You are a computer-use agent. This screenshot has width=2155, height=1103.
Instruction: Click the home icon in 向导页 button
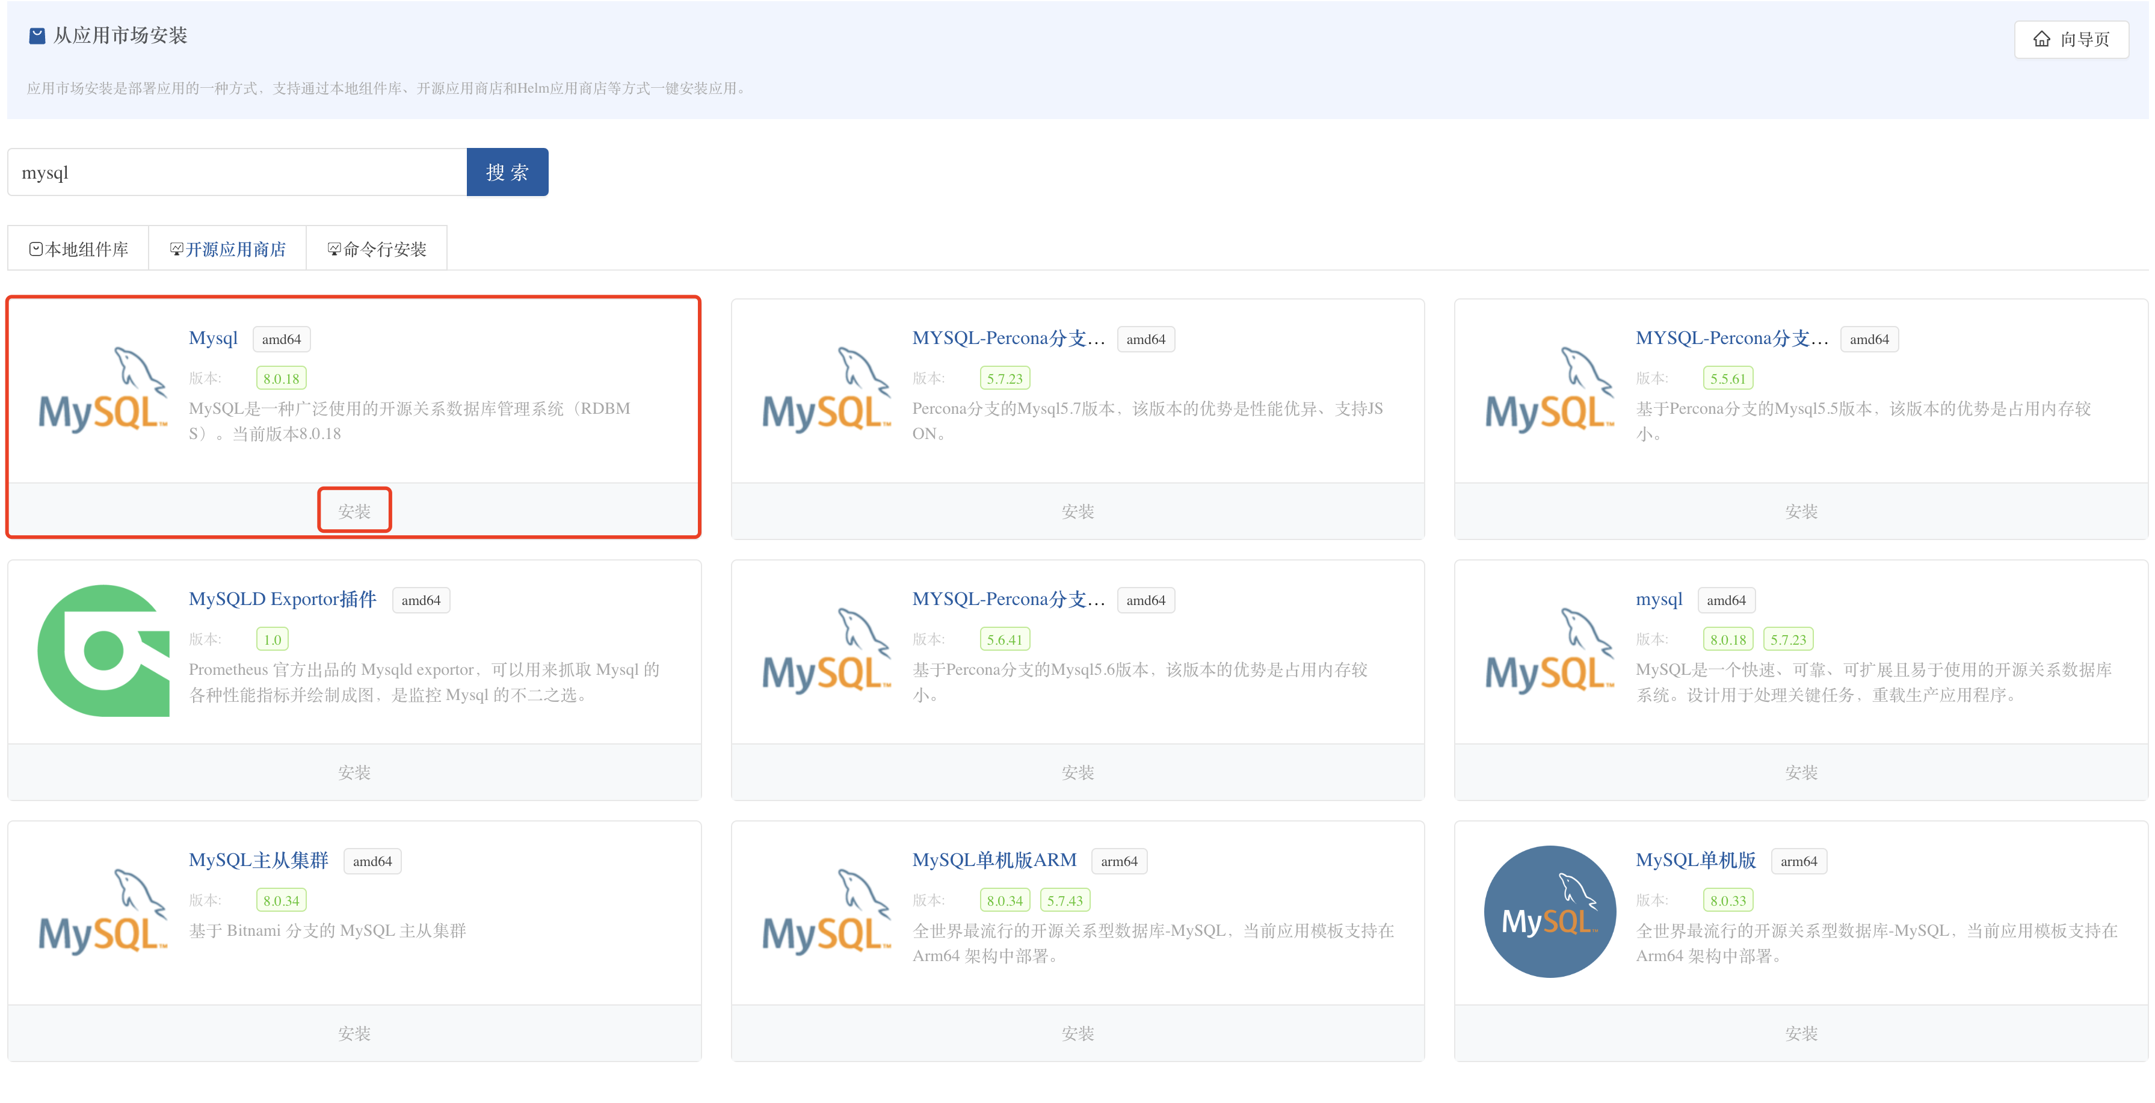point(2041,39)
